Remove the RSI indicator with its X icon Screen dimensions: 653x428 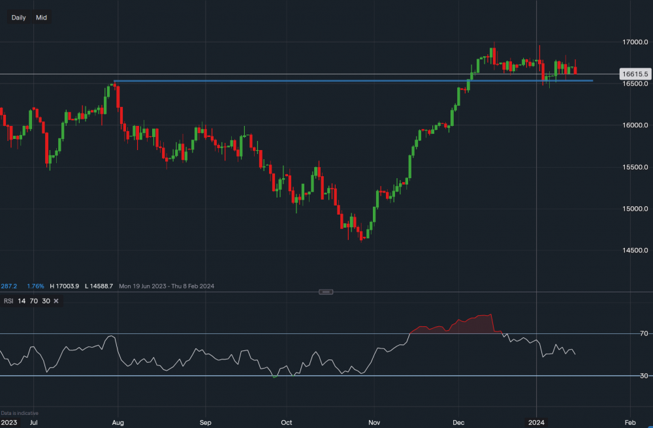click(x=56, y=301)
